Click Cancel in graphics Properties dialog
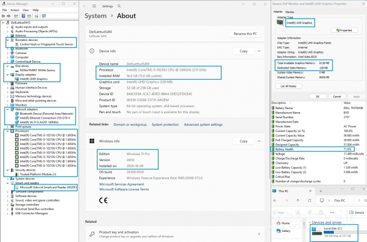This screenshot has width=367, height=242. pos(337,96)
